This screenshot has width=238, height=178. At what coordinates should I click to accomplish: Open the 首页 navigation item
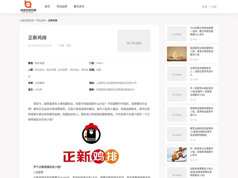click(47, 7)
